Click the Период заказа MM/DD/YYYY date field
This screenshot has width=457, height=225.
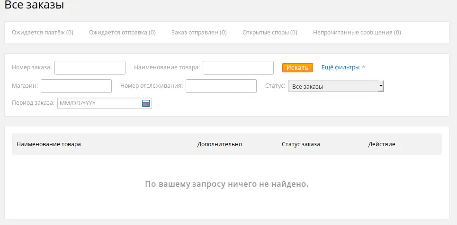pyautogui.click(x=105, y=103)
